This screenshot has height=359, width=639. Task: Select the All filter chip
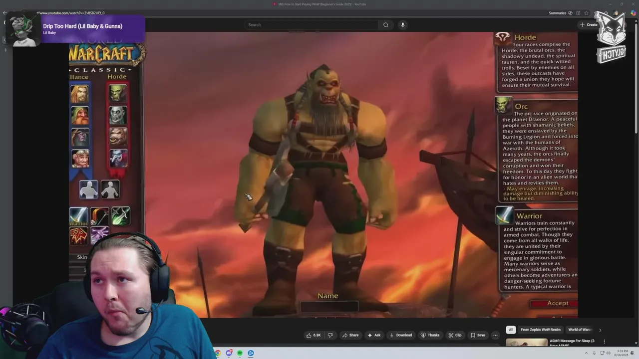511,330
